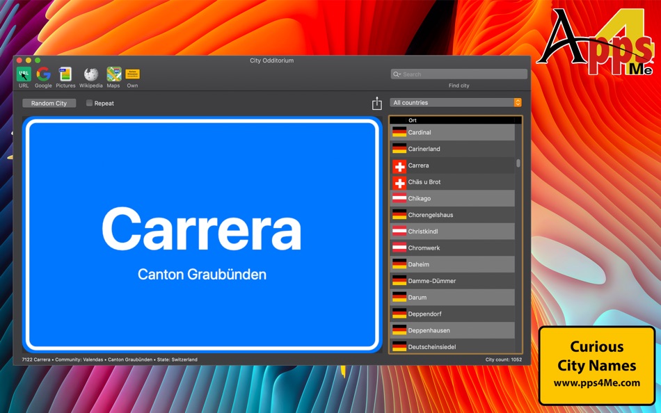Viewport: 661px width, 413px height.
Task: Click the City Odditorium title bar
Action: pos(271,60)
